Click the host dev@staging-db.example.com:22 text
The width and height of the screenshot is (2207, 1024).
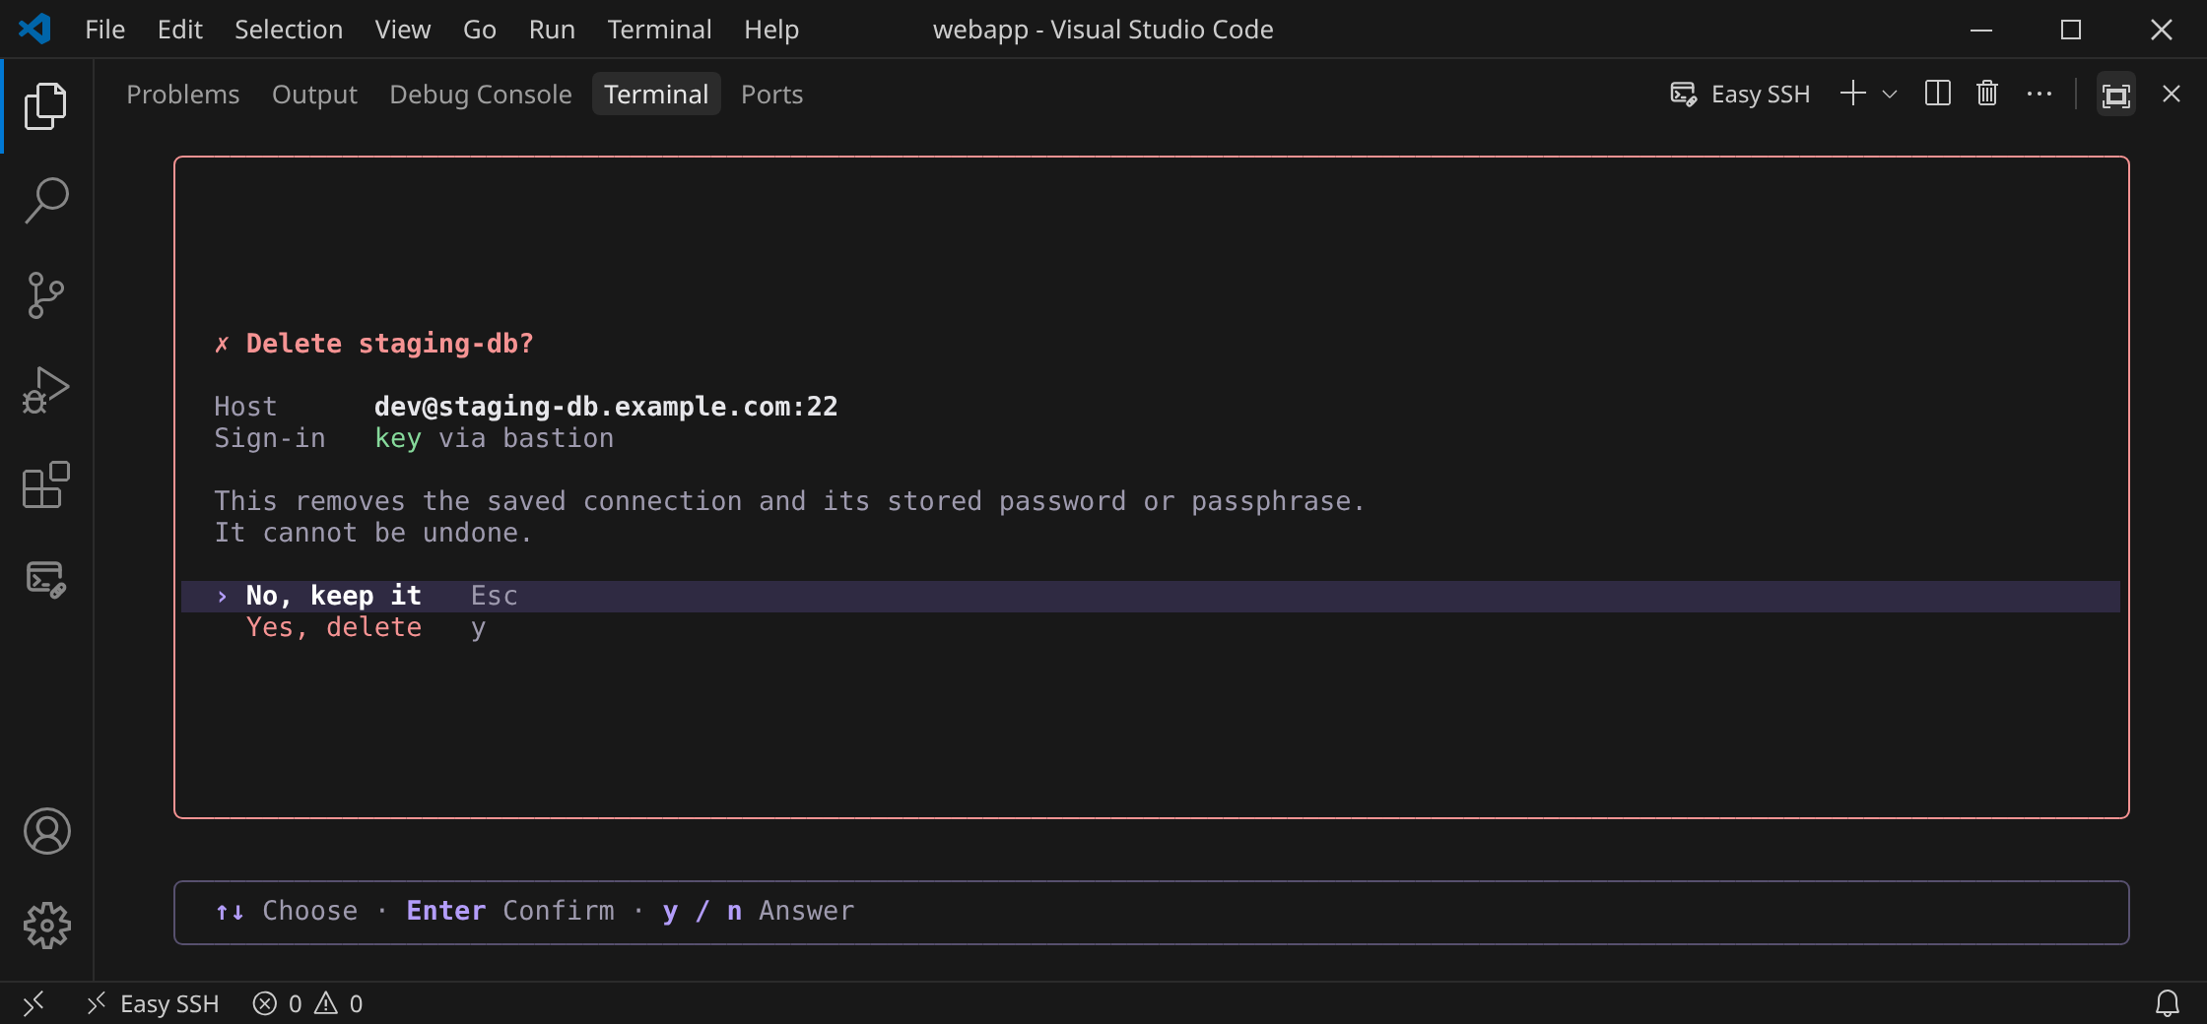click(606, 407)
